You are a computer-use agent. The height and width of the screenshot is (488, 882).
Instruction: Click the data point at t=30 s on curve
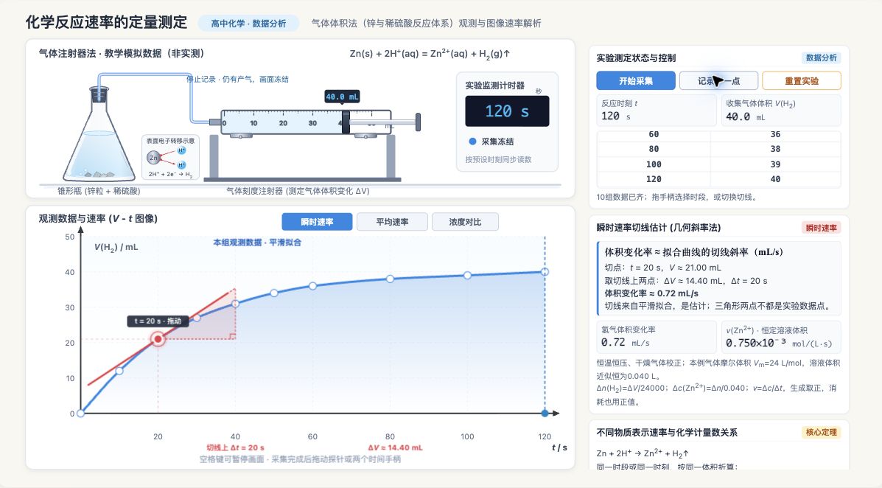197,318
